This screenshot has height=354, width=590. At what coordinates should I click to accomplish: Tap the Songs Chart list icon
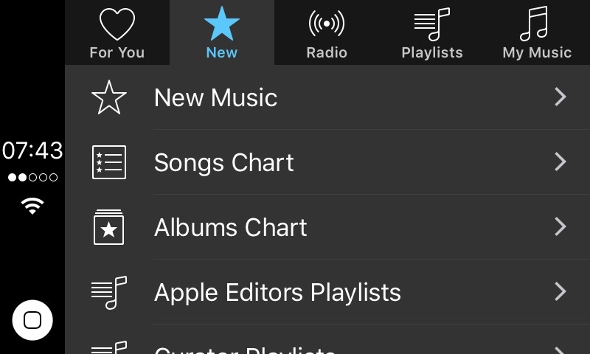click(109, 162)
